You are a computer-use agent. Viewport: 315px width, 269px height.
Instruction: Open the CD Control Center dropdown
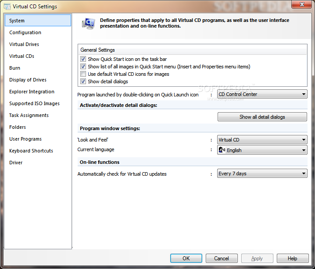tap(262, 94)
